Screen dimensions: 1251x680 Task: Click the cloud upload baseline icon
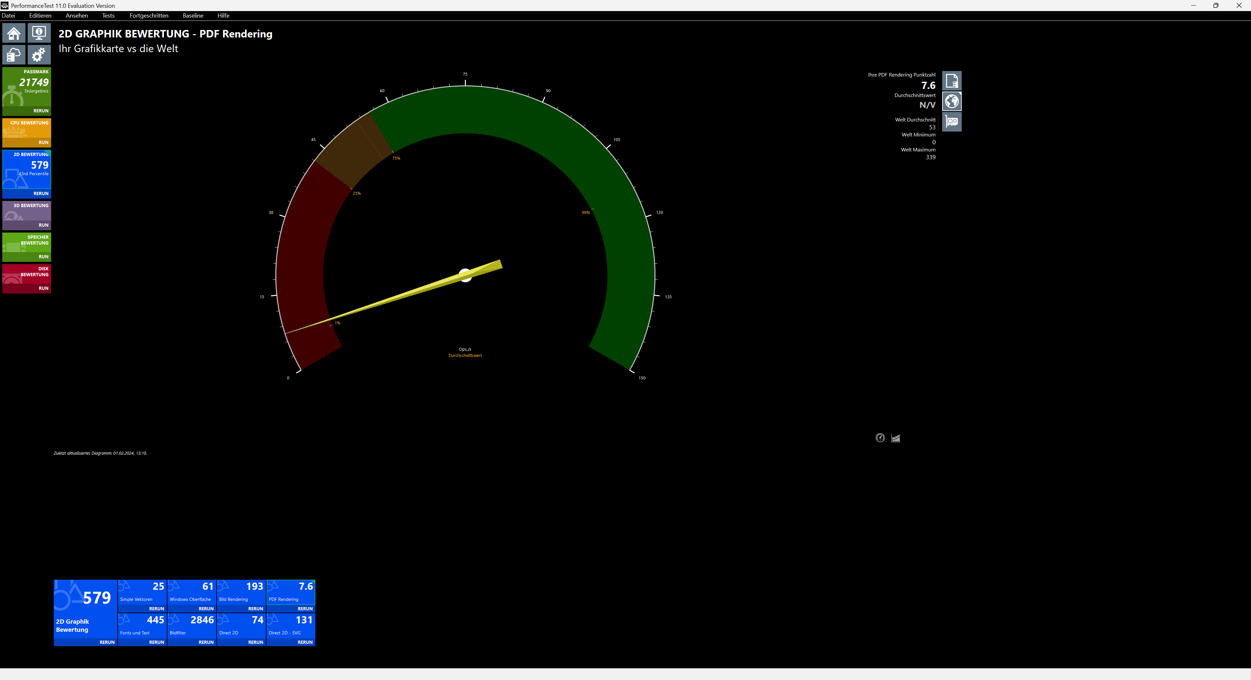pyautogui.click(x=14, y=55)
